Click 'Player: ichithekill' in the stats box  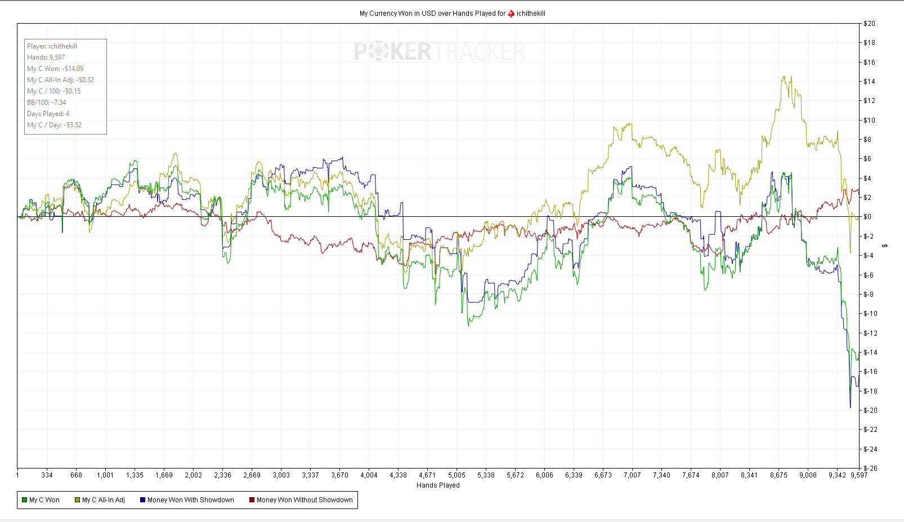tap(52, 46)
